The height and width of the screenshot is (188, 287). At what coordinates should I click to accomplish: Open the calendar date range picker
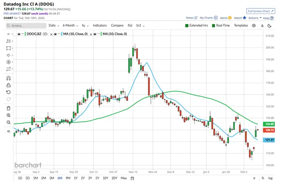tap(132, 178)
